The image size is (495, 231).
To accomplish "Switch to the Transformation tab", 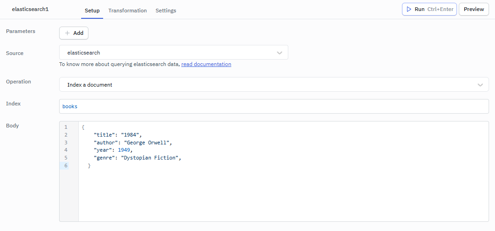I will coord(127,11).
